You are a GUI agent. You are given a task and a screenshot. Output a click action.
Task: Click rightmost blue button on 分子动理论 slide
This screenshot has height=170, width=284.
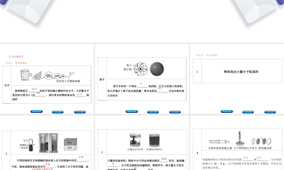tap(270, 112)
